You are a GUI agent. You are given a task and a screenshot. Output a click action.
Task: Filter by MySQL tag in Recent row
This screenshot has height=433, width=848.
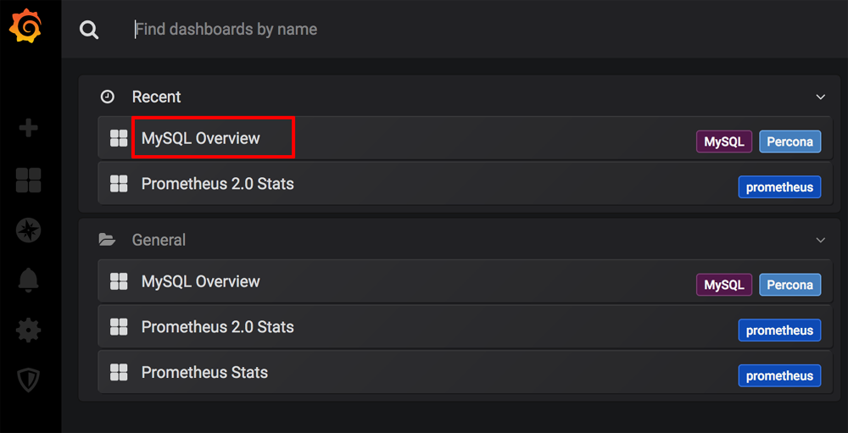click(723, 142)
